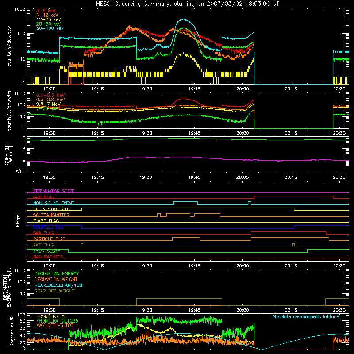Click the DECIMATION_ENERGY legend label
Viewport: 354px width, 354px height.
[57, 273]
